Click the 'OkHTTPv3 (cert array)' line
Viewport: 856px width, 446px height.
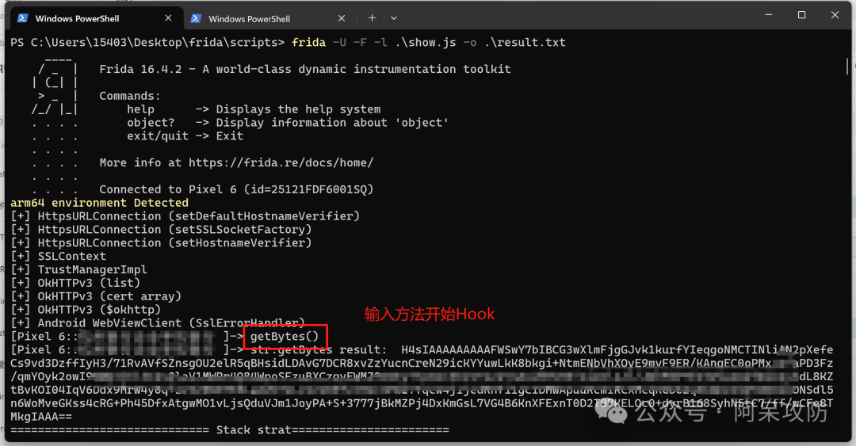coord(96,296)
